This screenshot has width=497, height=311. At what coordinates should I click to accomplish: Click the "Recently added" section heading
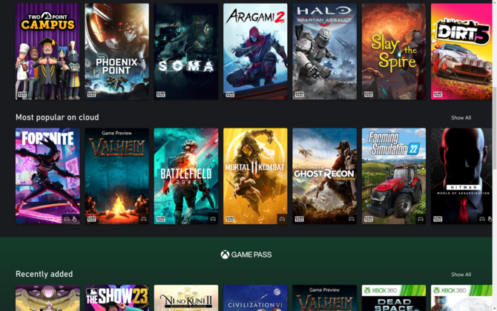point(44,274)
